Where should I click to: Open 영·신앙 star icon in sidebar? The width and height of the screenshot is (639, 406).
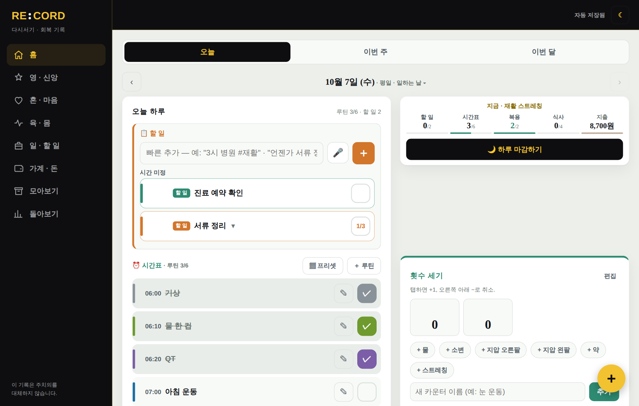coord(19,77)
